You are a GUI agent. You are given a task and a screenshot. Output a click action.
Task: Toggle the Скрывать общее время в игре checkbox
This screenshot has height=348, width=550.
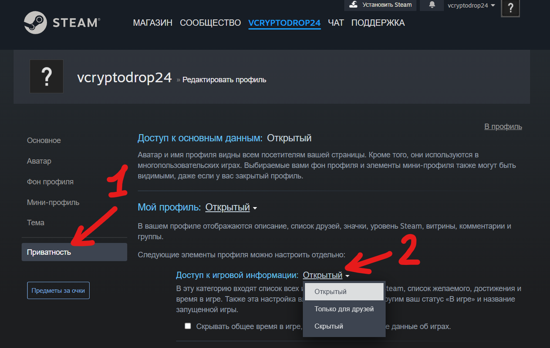coord(188,326)
